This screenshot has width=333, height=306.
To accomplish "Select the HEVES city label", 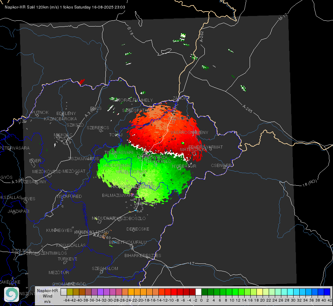I will pos(28,199).
